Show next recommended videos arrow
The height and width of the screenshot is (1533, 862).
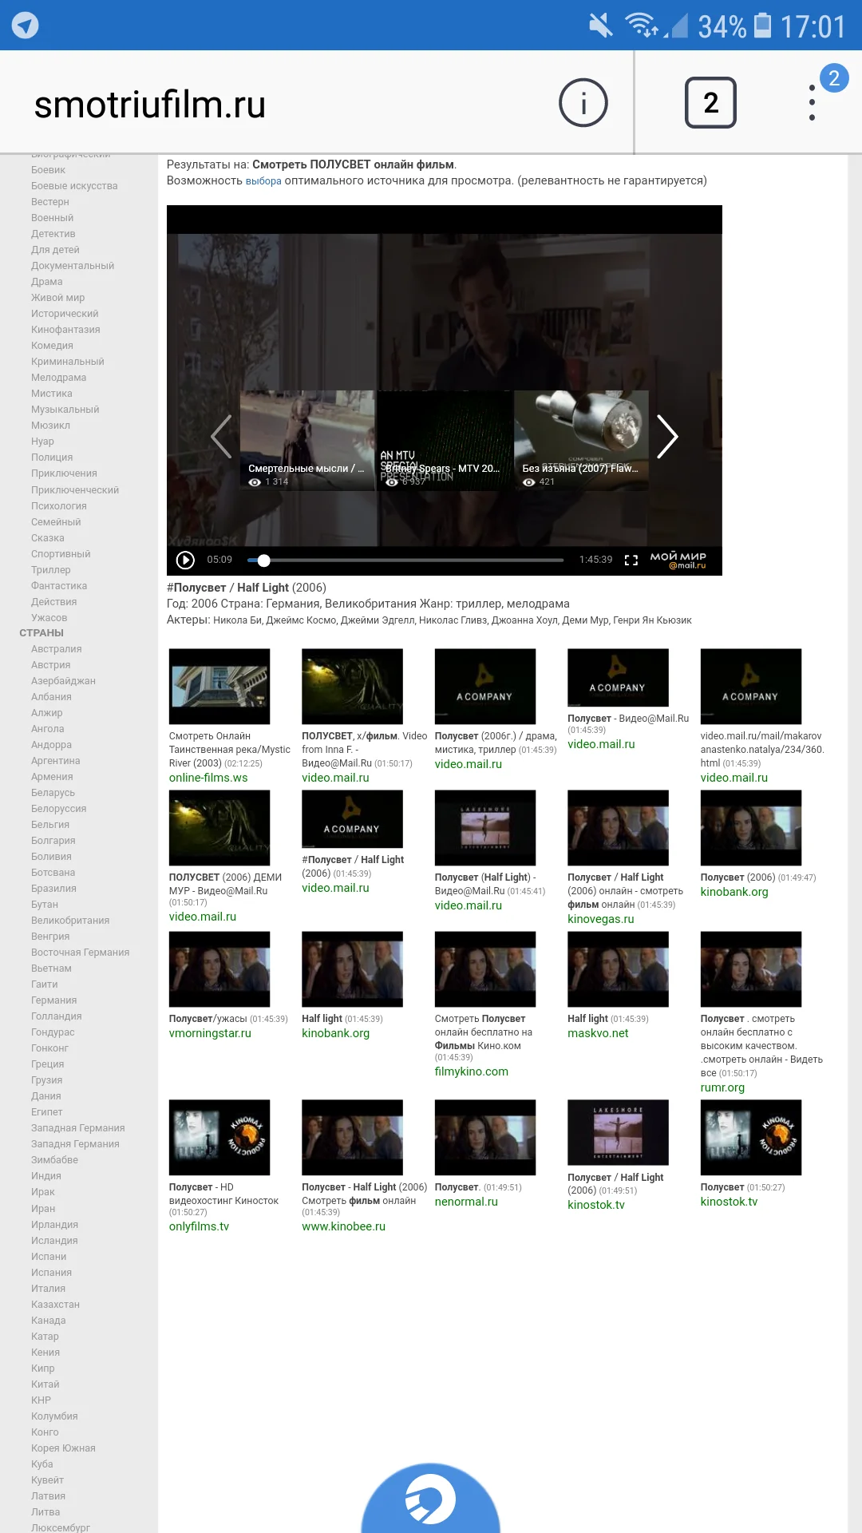[667, 436]
